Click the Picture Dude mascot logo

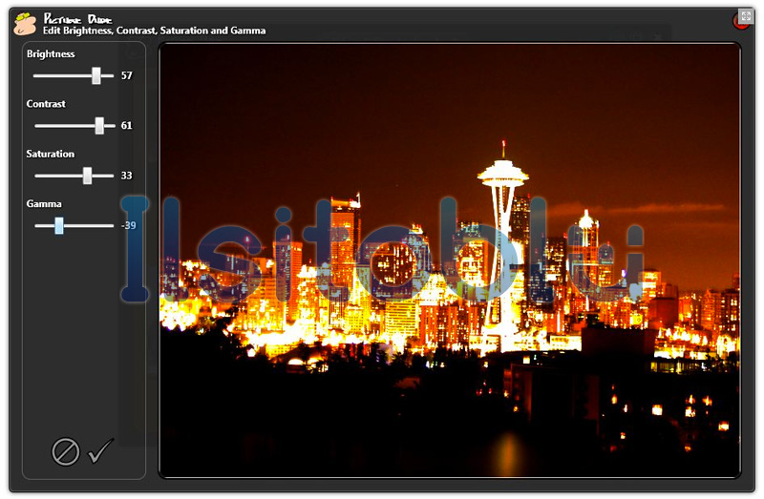[26, 23]
